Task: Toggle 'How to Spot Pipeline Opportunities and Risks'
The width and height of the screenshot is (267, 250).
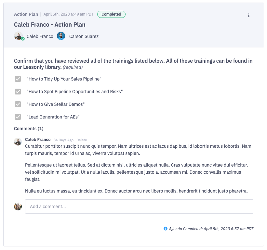Action: (18, 92)
